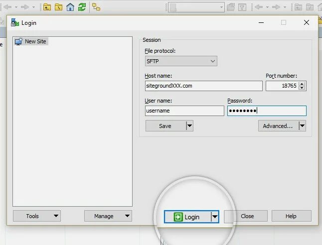Increase port number with up arrow

point(302,84)
